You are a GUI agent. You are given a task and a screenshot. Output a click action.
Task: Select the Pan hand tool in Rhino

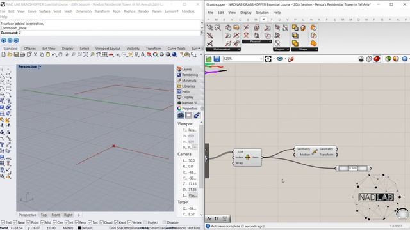(60, 54)
